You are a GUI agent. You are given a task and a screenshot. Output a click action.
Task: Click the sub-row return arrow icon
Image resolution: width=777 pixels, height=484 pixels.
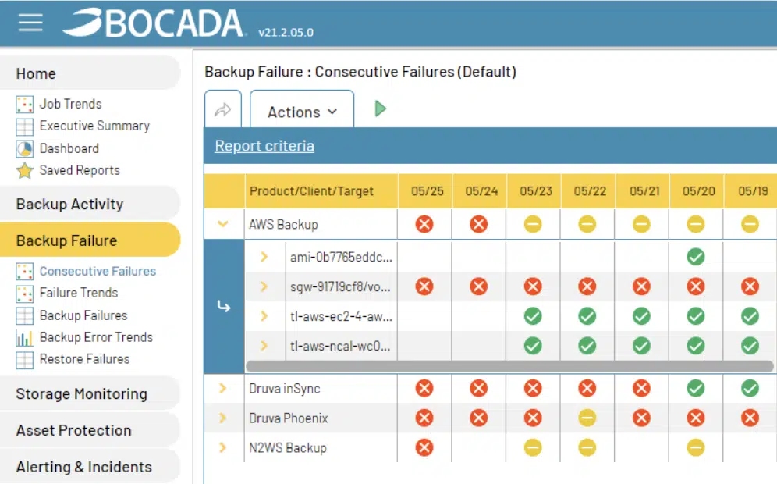point(224,307)
